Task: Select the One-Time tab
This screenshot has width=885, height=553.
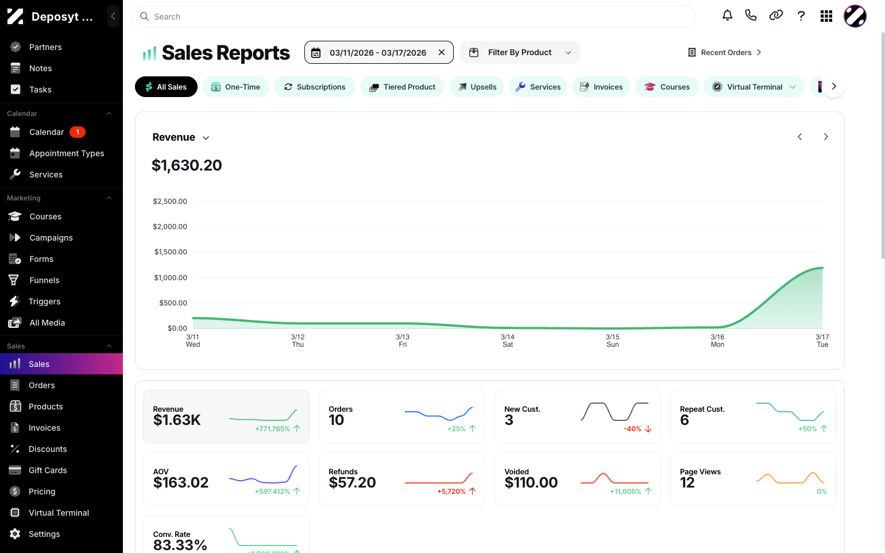Action: tap(235, 87)
